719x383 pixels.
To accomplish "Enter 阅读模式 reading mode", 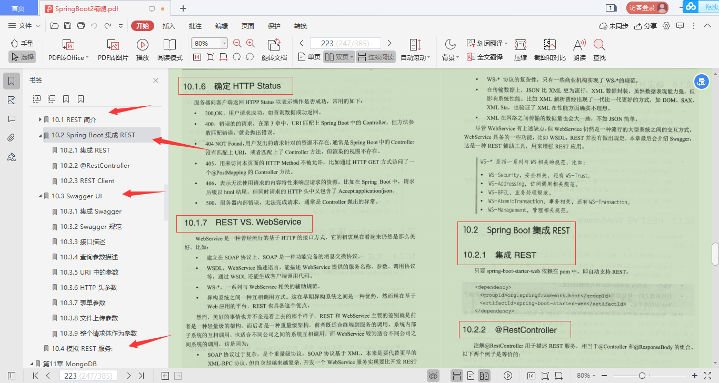I will (x=169, y=50).
